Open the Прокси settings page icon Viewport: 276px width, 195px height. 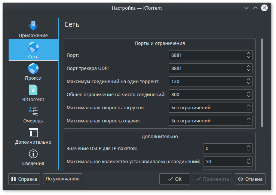tap(33, 68)
